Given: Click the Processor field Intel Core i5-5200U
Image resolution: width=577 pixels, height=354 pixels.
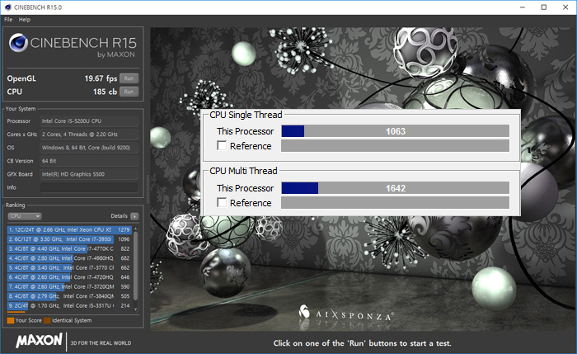Looking at the screenshot, I should pos(89,121).
